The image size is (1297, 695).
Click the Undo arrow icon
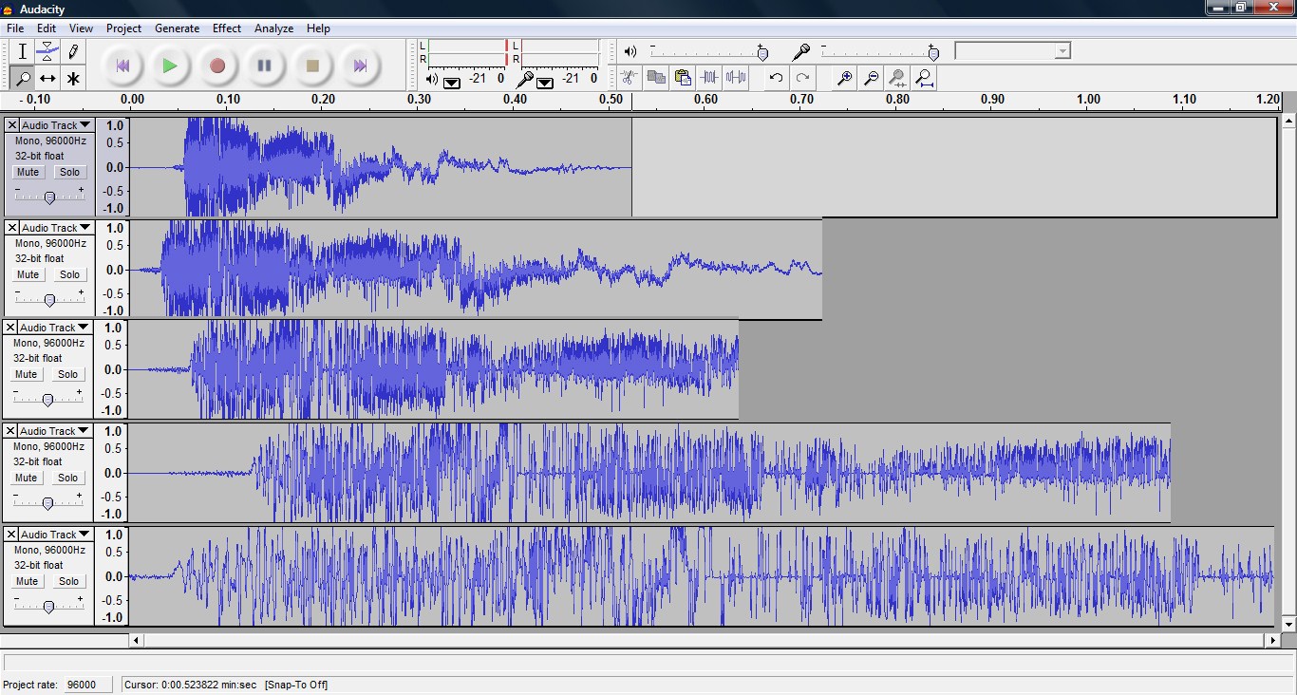[x=776, y=78]
